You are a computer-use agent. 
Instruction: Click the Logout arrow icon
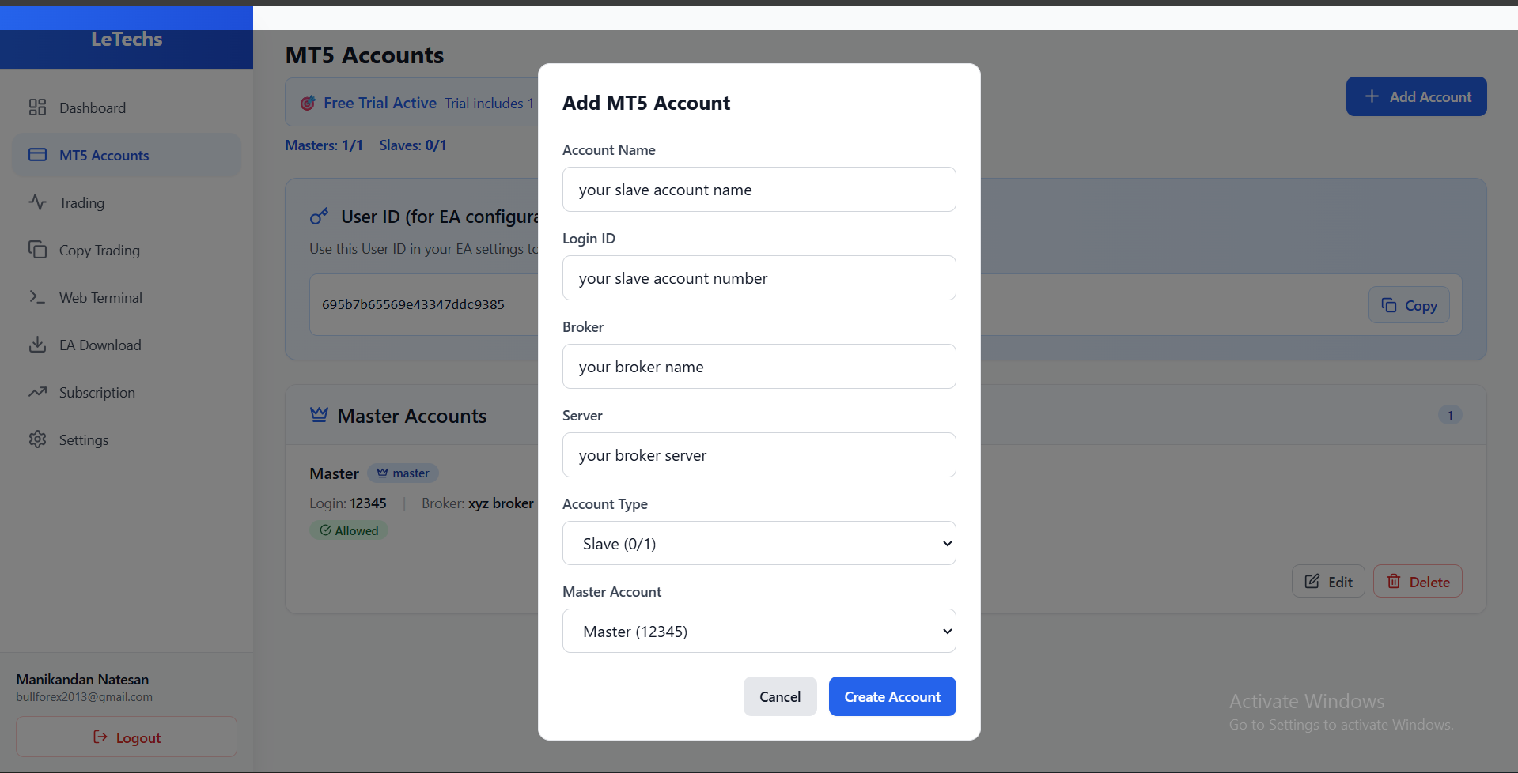pos(100,737)
